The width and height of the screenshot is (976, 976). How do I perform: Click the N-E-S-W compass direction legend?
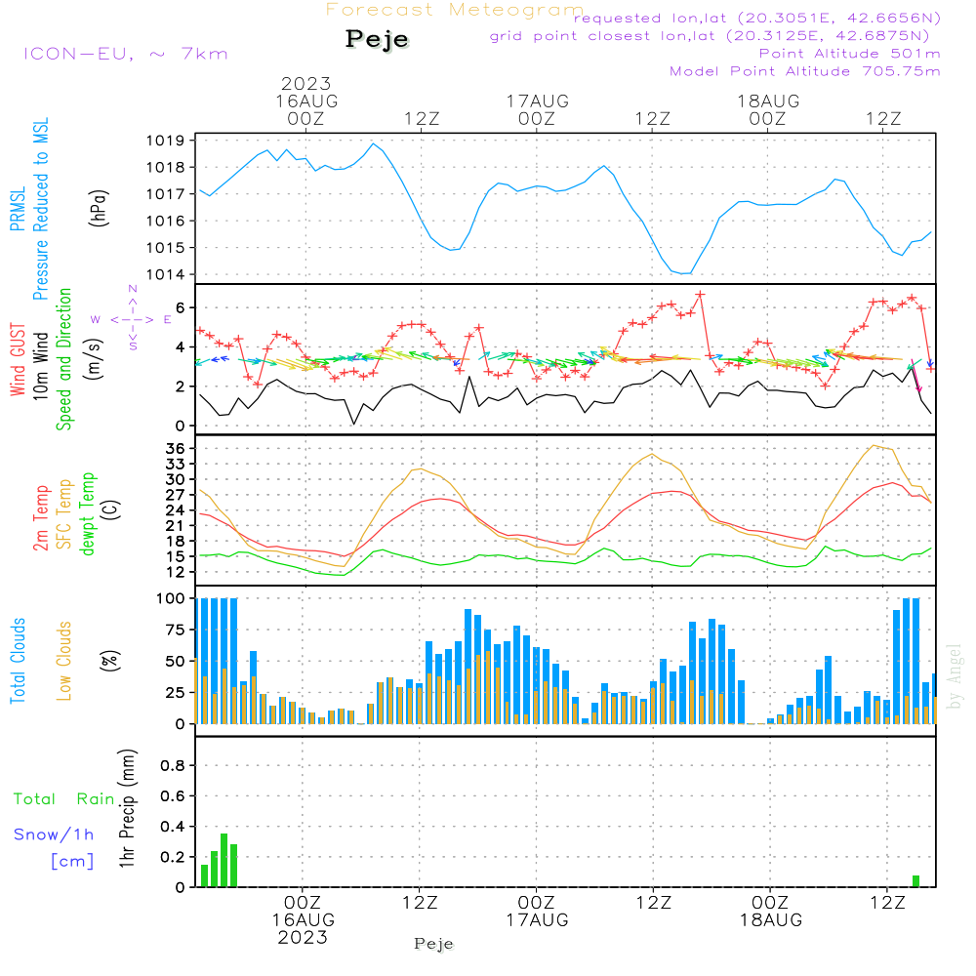point(132,318)
